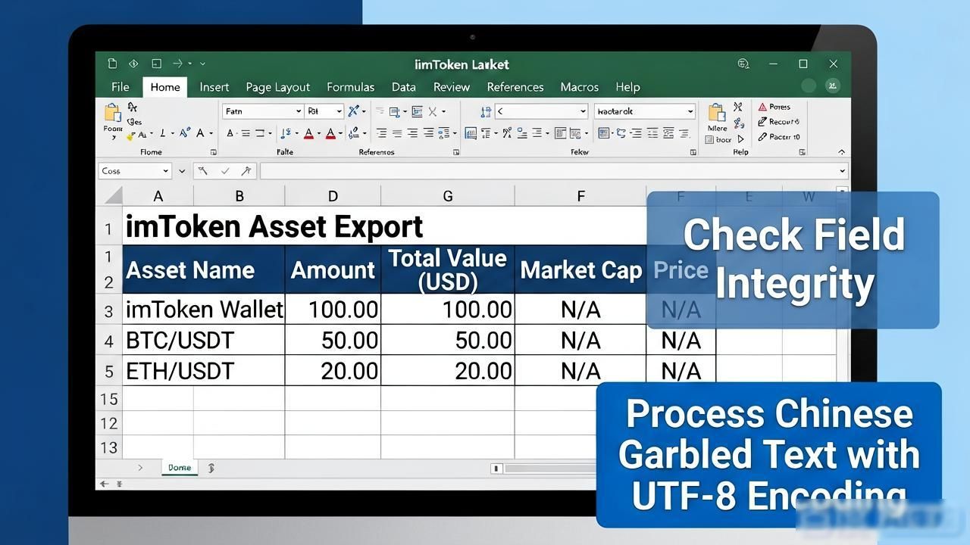Click the italic L icon in Flome group
The width and height of the screenshot is (970, 545).
[161, 133]
